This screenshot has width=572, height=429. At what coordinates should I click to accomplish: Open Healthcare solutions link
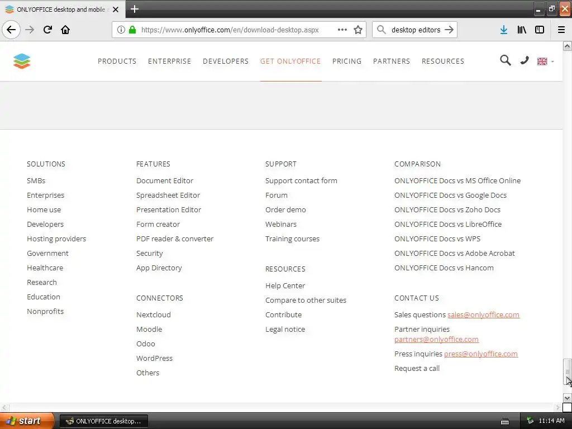(45, 268)
